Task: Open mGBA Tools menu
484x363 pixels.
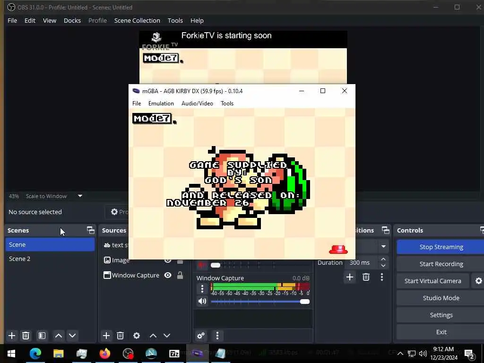Action: point(227,104)
